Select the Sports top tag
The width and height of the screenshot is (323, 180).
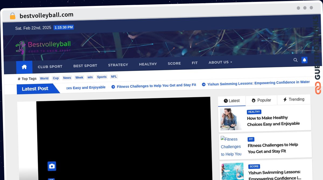(x=102, y=77)
